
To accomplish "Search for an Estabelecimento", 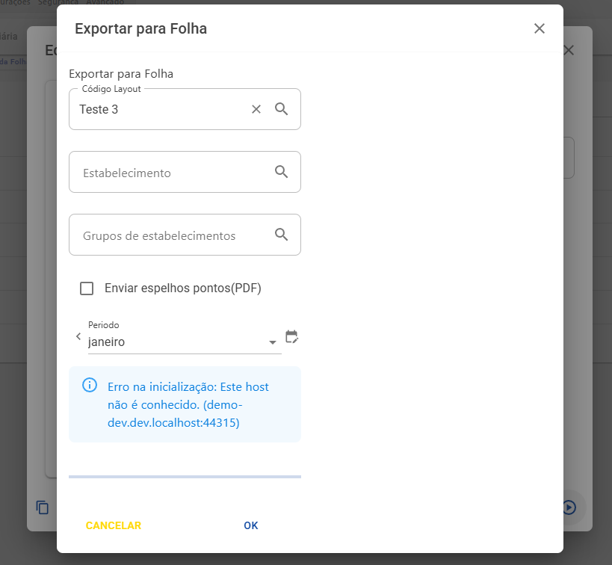I will click(x=282, y=172).
